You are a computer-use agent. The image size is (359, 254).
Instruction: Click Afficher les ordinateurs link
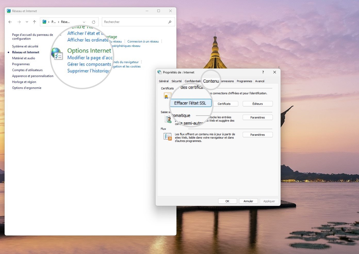pyautogui.click(x=88, y=40)
